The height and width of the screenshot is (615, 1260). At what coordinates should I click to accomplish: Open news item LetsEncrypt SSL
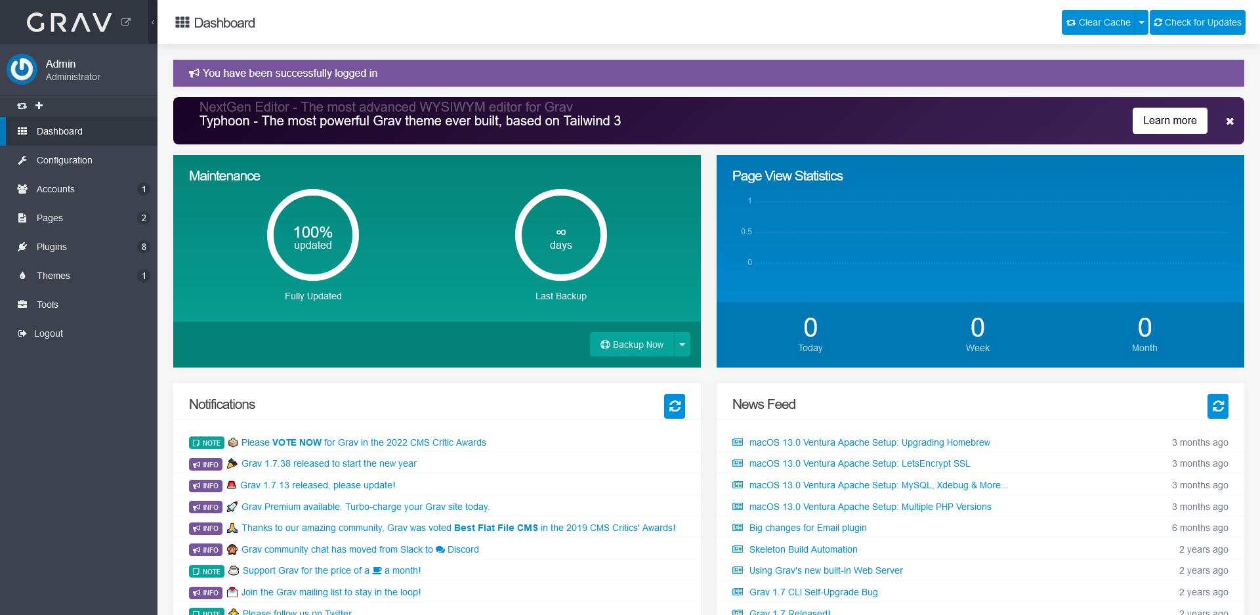click(x=860, y=463)
